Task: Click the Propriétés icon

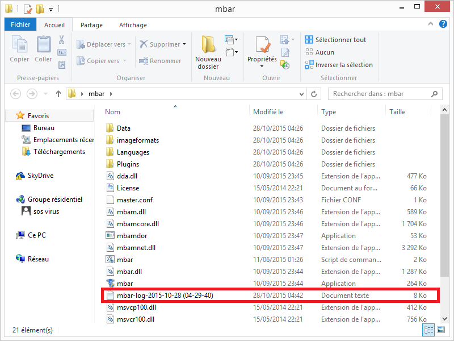Action: click(262, 48)
